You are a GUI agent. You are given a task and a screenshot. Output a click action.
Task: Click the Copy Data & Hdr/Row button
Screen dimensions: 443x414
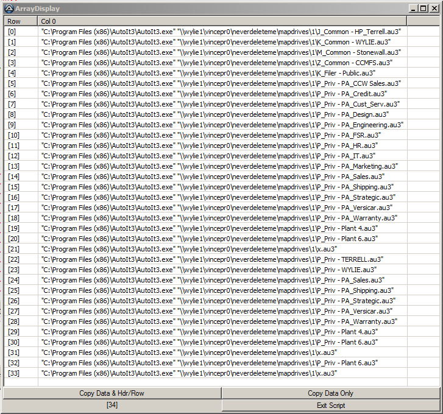tap(112, 393)
